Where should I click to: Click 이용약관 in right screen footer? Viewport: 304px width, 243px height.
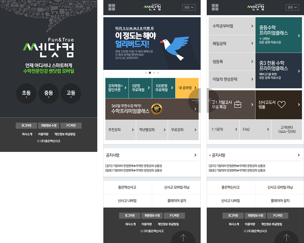coord(250,224)
